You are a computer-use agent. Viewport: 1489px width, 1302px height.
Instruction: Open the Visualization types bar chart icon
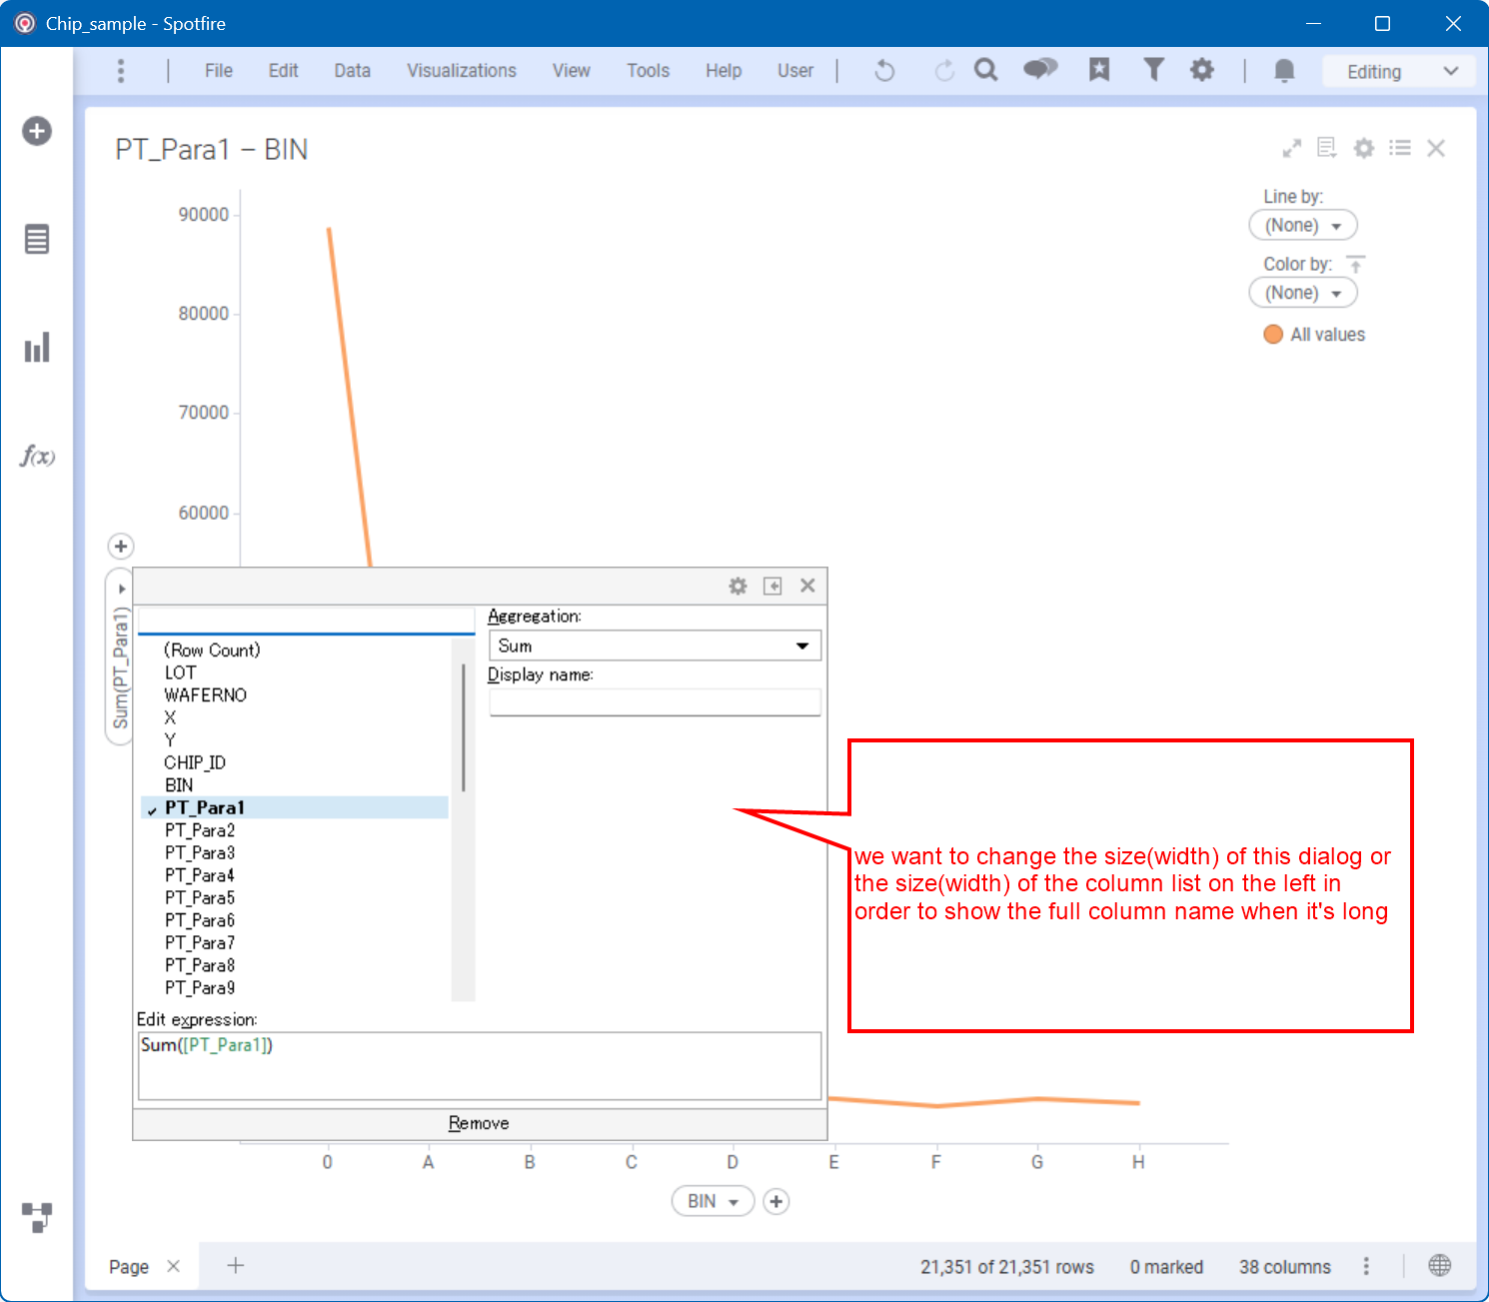pyautogui.click(x=37, y=348)
